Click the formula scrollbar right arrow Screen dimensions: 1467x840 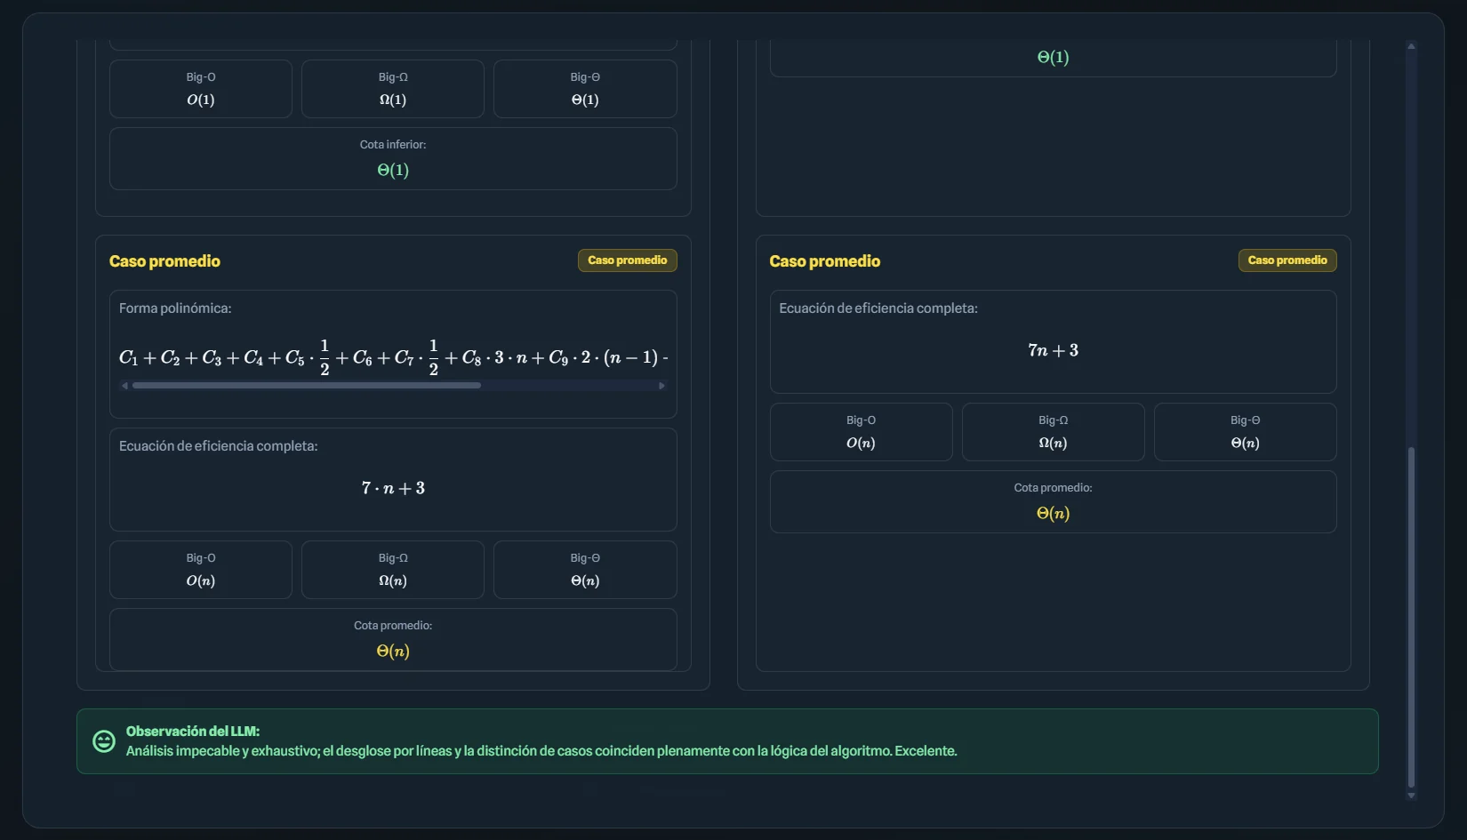click(x=661, y=386)
